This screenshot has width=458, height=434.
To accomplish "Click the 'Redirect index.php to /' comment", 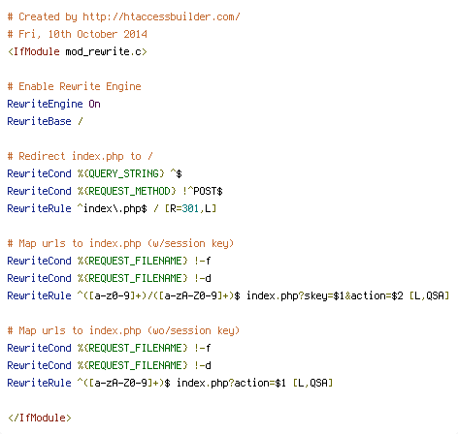I will pos(80,156).
